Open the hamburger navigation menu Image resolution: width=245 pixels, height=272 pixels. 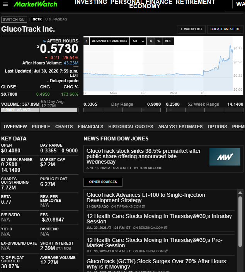coord(5,4)
